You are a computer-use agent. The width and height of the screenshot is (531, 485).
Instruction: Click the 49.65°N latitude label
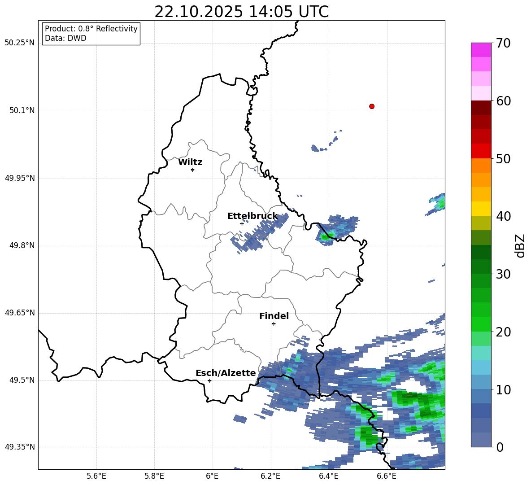click(20, 312)
